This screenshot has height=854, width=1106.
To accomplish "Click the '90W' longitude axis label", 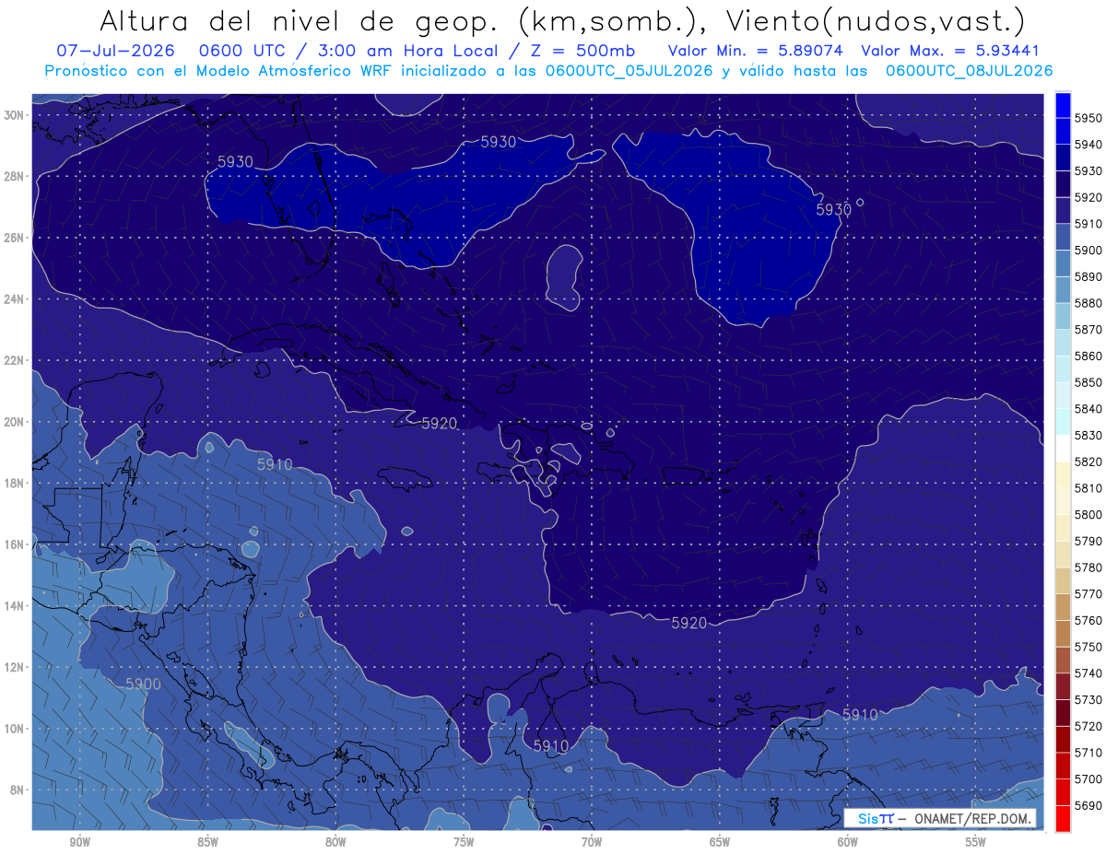I will pyautogui.click(x=79, y=842).
